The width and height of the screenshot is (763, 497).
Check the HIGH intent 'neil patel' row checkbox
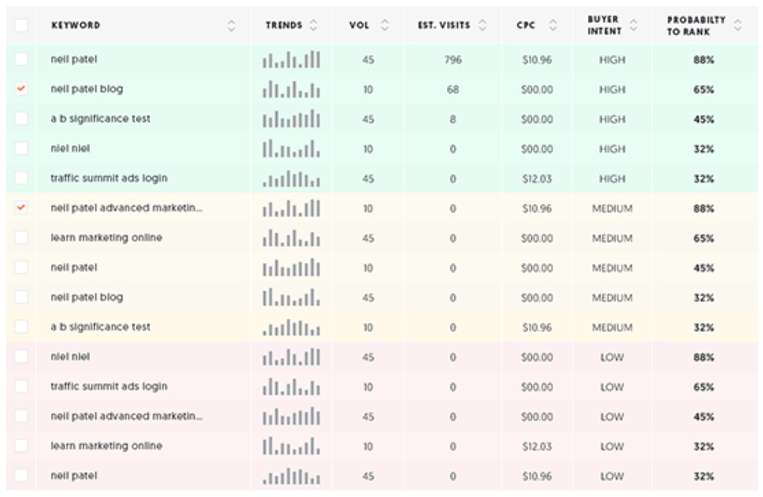22,59
